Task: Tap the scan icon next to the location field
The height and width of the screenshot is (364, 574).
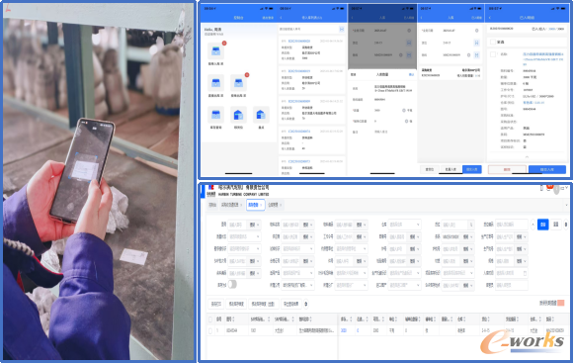Action: (476, 43)
